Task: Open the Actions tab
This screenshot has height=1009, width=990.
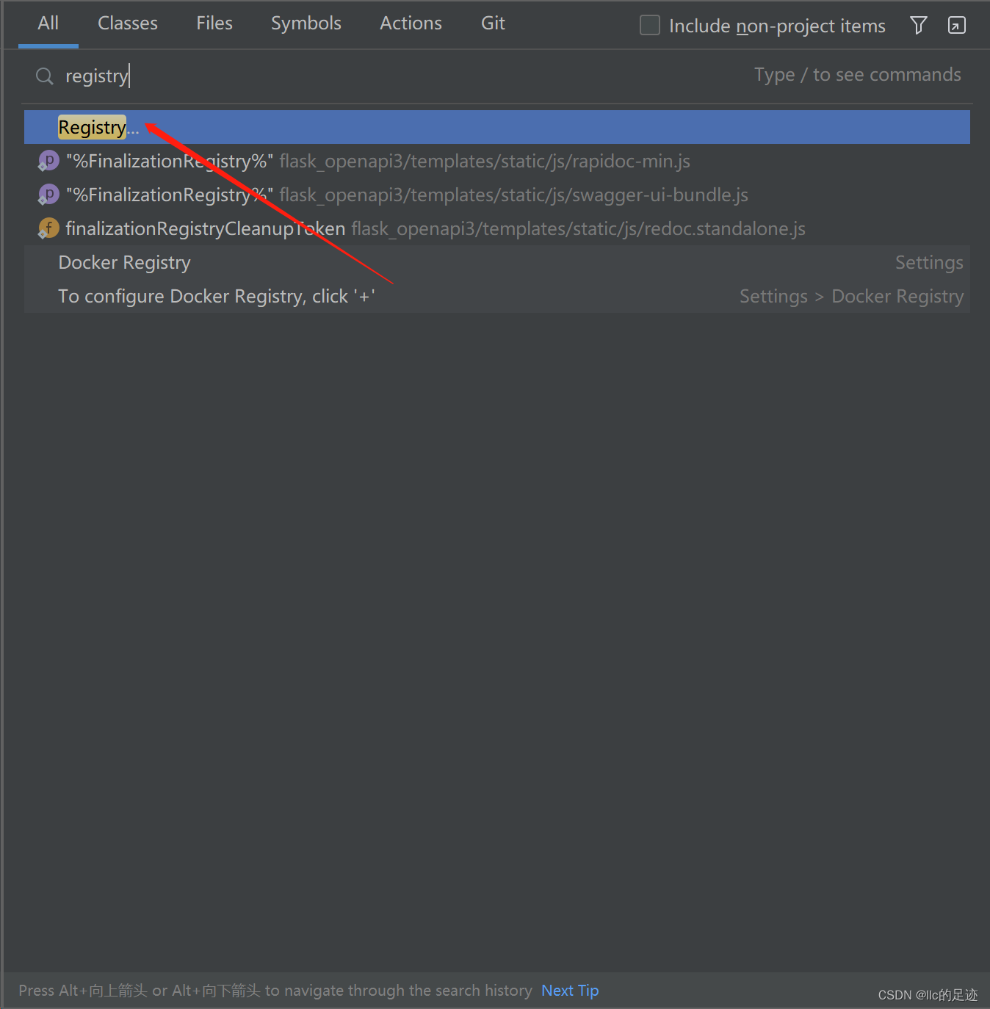Action: tap(410, 23)
